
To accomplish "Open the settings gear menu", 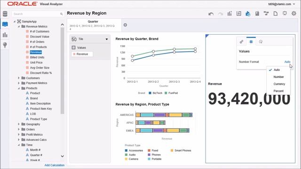I will [x=294, y=14].
